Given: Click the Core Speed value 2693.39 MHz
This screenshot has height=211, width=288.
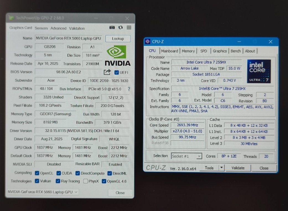Looking at the screenshot, I should click(188, 125).
